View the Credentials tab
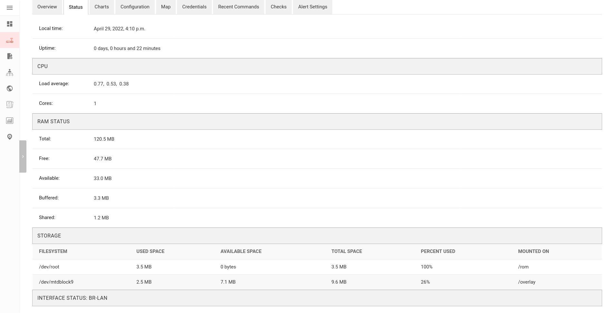 point(194,7)
